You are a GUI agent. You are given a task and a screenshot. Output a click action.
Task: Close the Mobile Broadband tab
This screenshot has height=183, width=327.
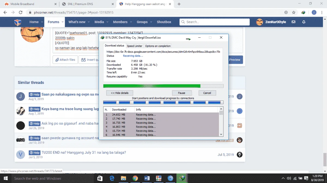point(55,4)
